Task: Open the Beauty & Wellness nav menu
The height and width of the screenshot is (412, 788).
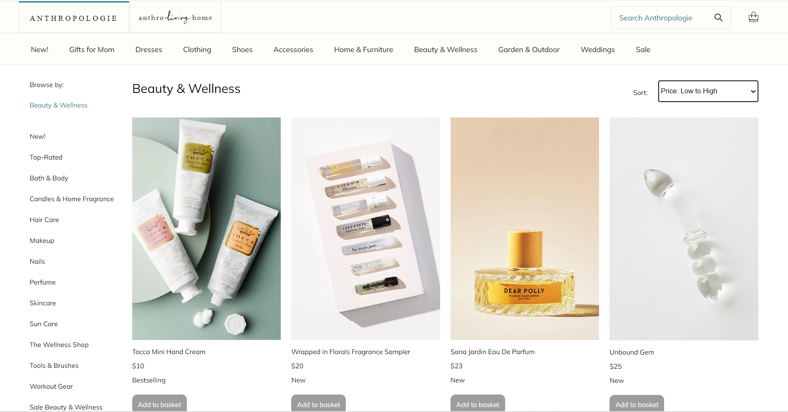Action: click(x=446, y=50)
